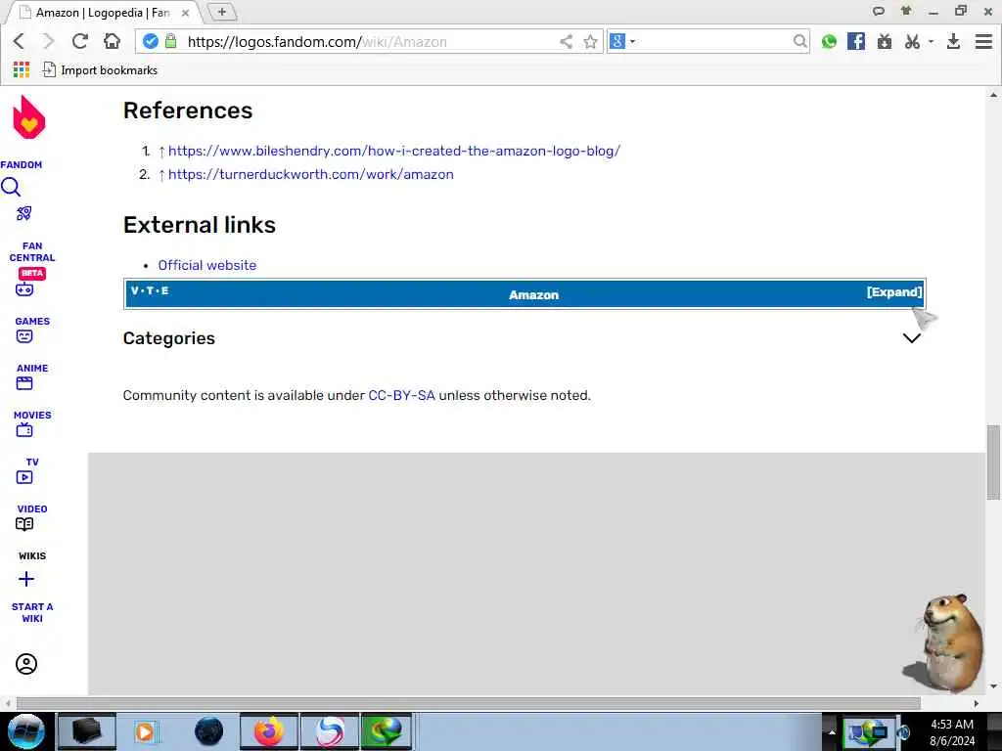
Task: Open the bileshendry.com reference link
Action: click(394, 151)
